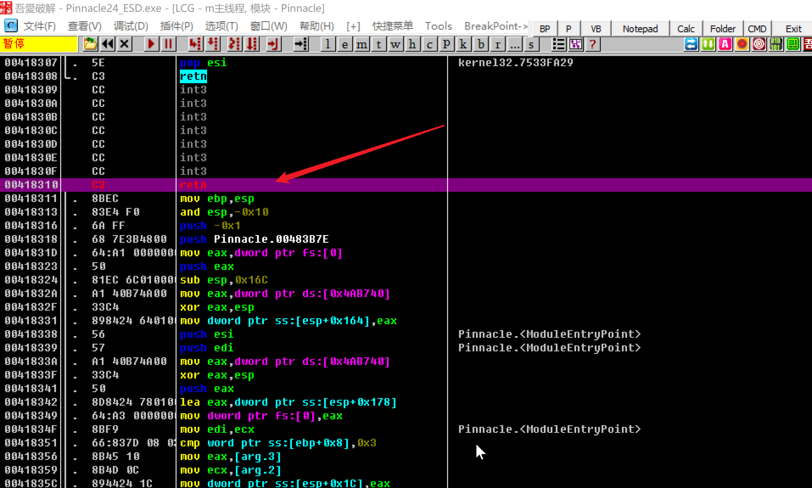Click Trace Into toolbar icon
812x488 pixels.
[x=234, y=44]
